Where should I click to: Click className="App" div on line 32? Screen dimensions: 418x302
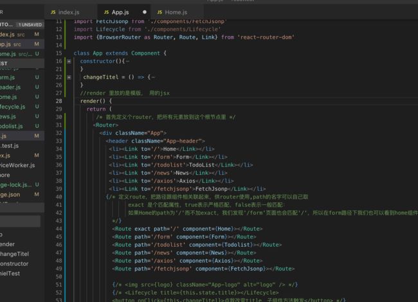[132, 133]
